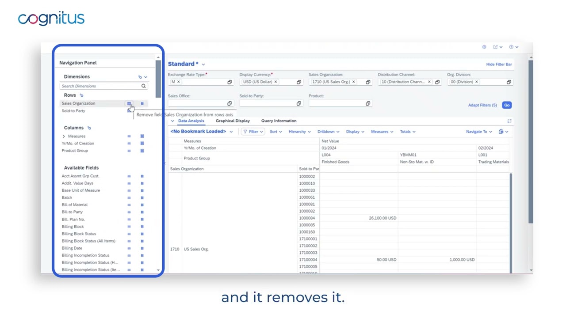Click the row icon for Product Group
The height and width of the screenshot is (318, 566).
tap(129, 151)
